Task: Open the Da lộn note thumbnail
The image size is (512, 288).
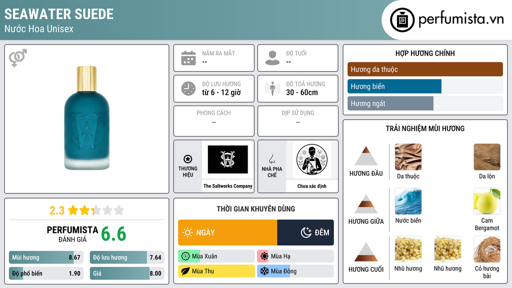Action: point(487,157)
